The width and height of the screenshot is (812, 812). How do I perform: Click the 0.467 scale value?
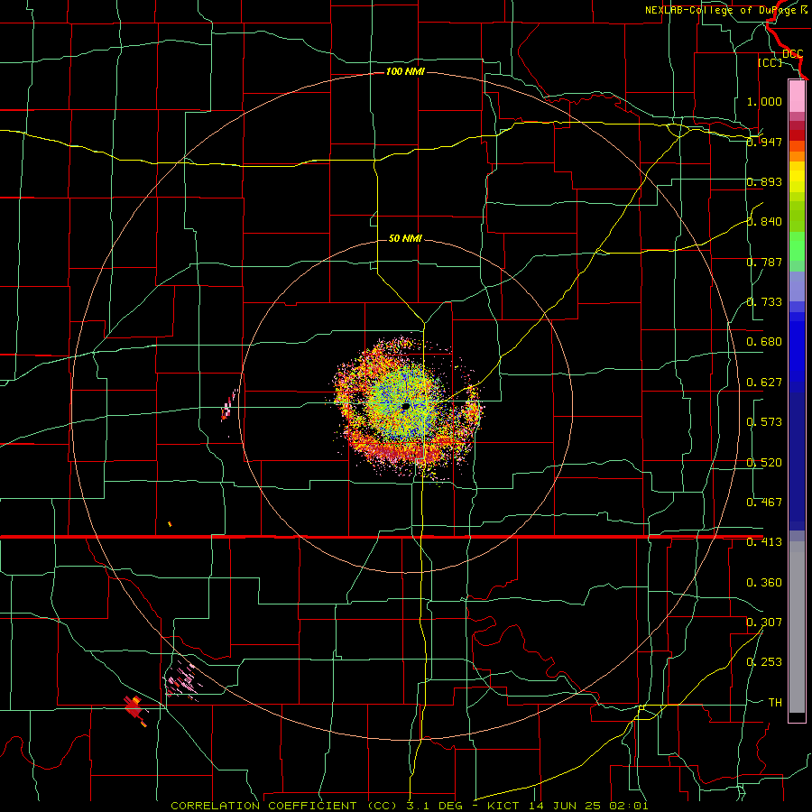click(x=764, y=503)
